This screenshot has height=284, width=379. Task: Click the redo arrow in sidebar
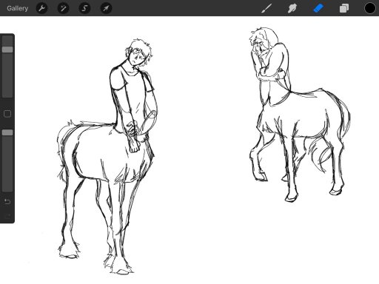tap(7, 216)
